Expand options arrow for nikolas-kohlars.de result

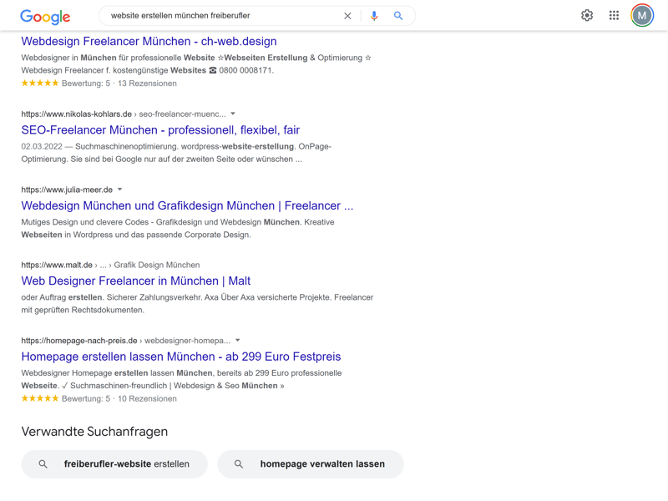click(233, 114)
